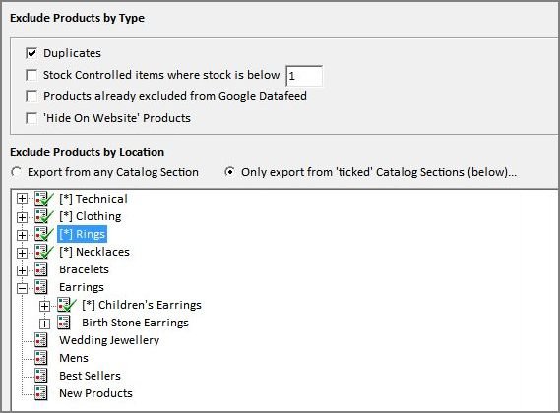Image resolution: width=560 pixels, height=413 pixels.
Task: Check 'Hide On Website' Products option
Action: click(31, 118)
